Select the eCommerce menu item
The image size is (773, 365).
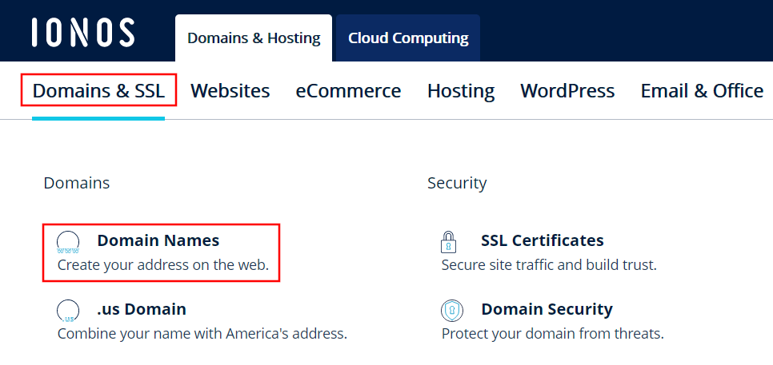tap(348, 91)
